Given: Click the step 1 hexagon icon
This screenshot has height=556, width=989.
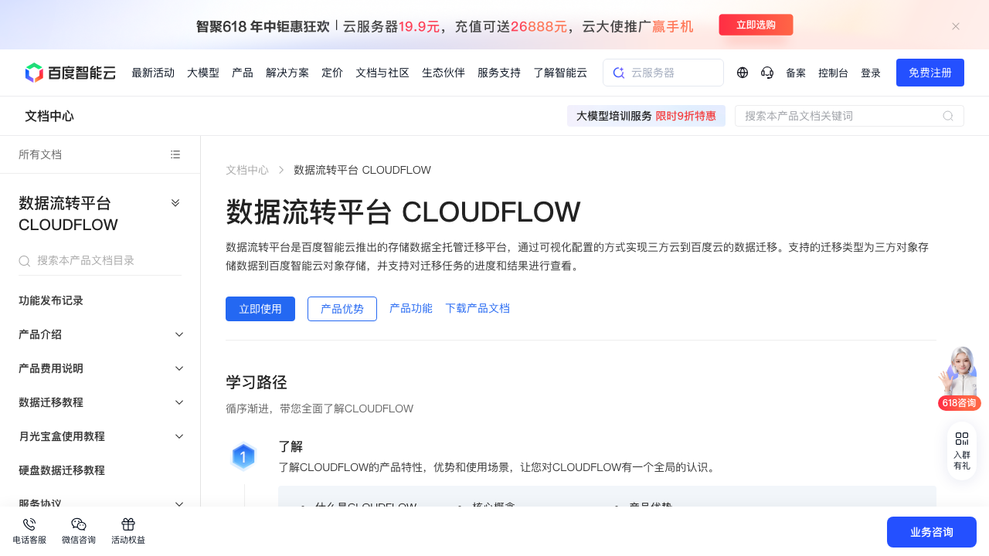Looking at the screenshot, I should 243,457.
